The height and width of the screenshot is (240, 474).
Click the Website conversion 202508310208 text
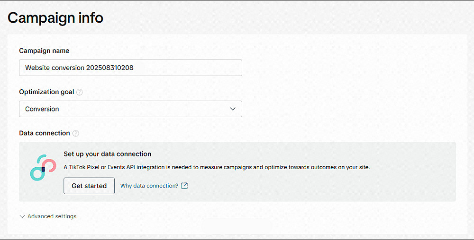79,68
